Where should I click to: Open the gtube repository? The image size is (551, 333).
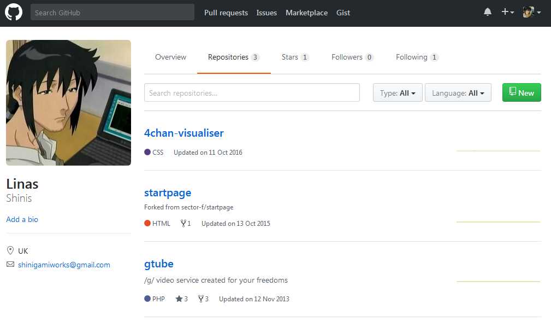159,264
